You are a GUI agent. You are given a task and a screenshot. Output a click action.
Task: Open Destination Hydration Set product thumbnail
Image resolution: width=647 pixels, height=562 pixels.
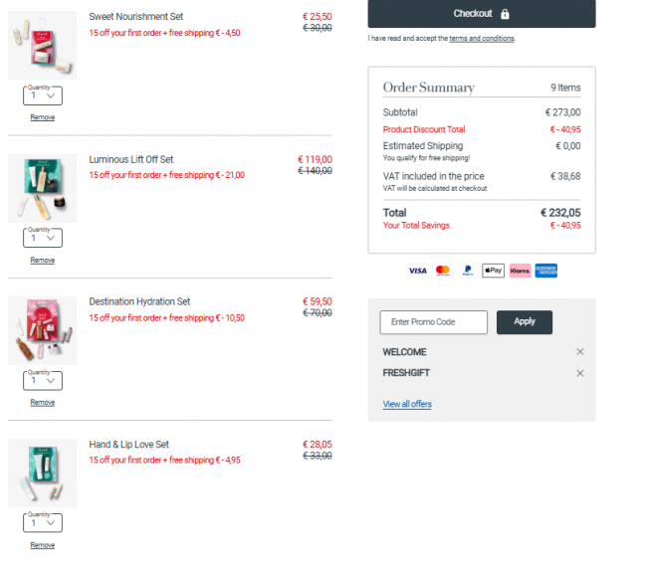point(42,330)
